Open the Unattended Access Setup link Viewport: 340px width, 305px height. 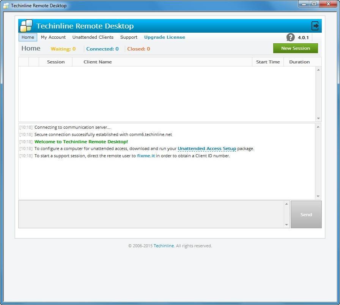pos(207,149)
